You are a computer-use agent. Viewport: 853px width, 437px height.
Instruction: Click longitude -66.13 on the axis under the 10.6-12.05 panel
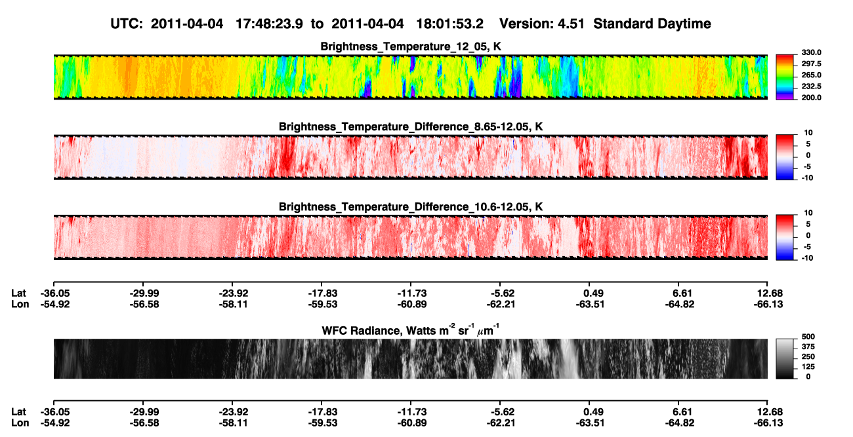[x=768, y=304]
